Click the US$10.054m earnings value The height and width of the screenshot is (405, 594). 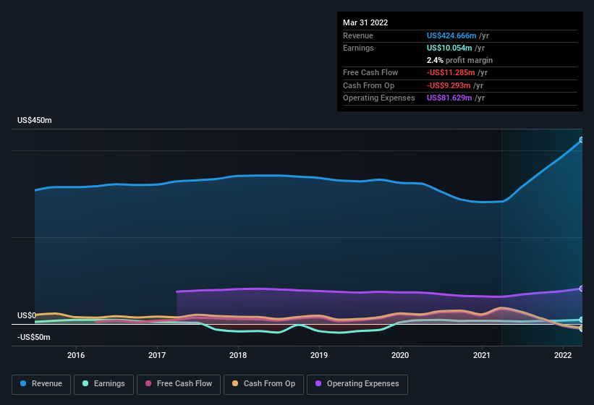click(x=449, y=48)
